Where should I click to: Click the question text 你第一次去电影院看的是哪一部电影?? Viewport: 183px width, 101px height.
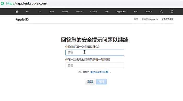88,60
